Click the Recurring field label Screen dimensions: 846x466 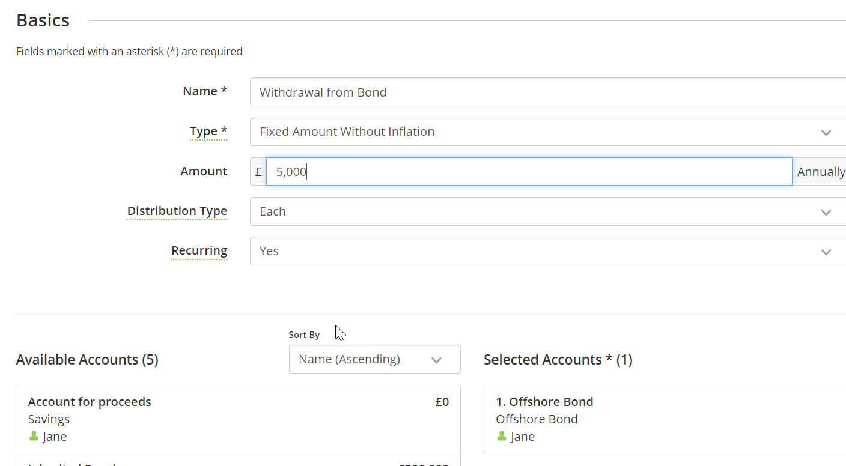[x=199, y=250]
